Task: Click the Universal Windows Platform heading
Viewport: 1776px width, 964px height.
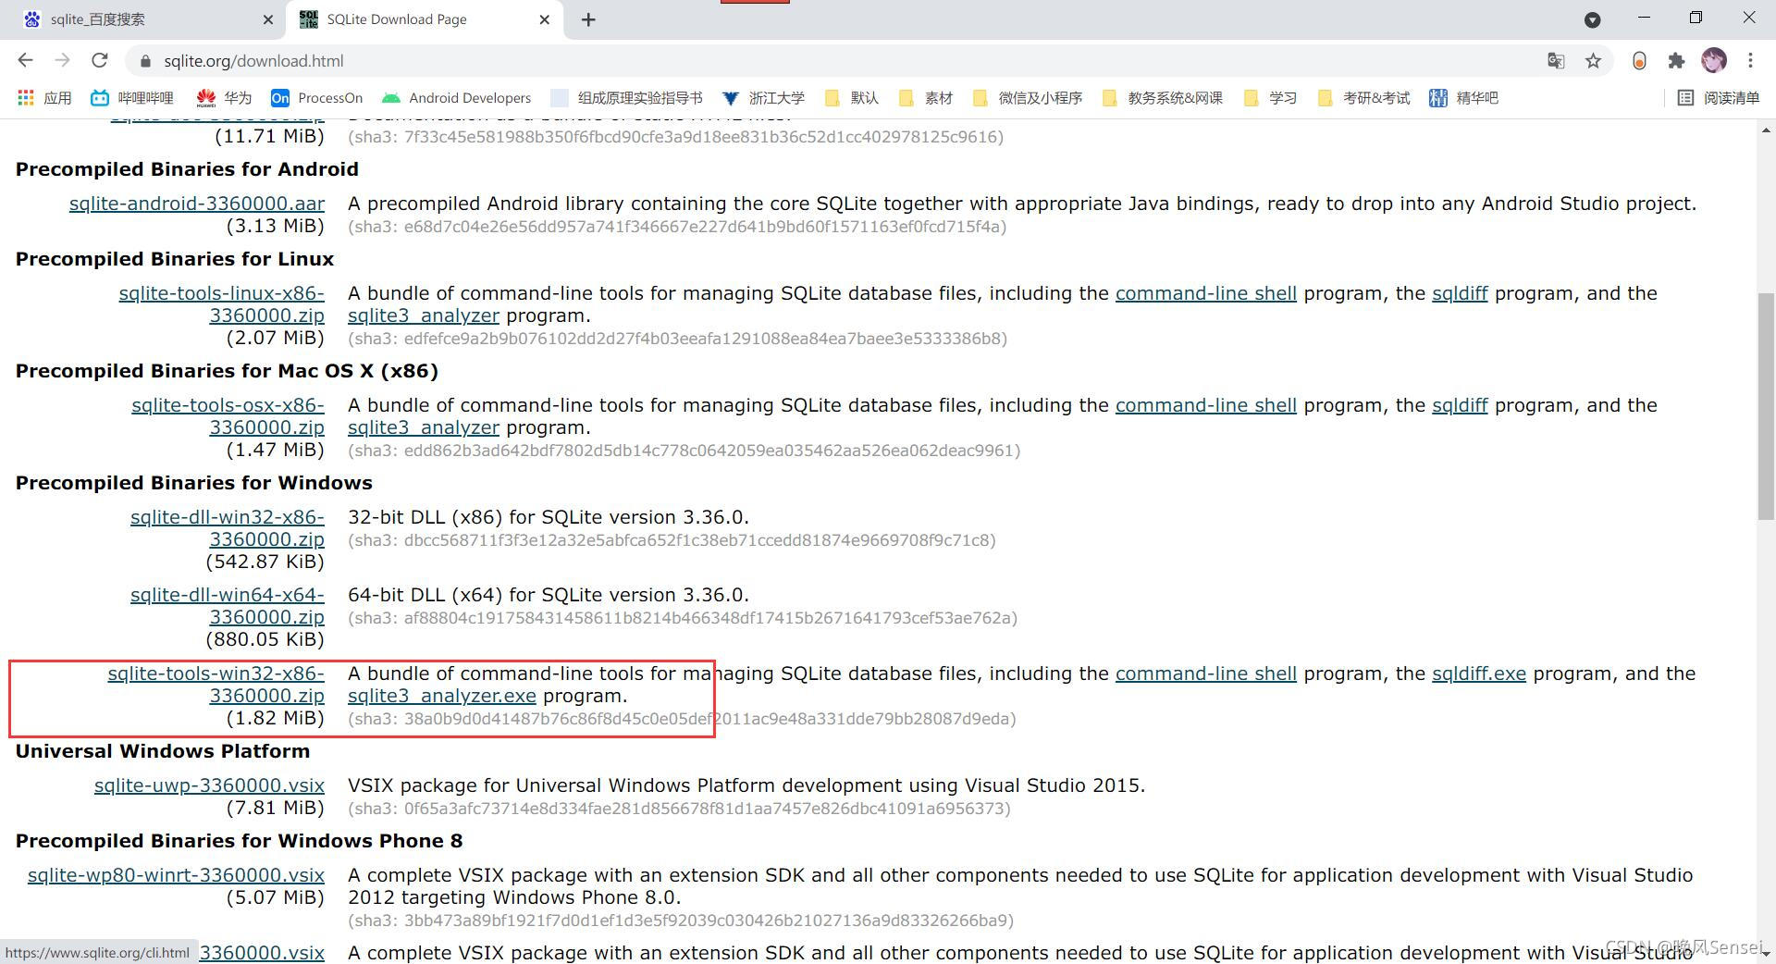Action: pos(163,751)
